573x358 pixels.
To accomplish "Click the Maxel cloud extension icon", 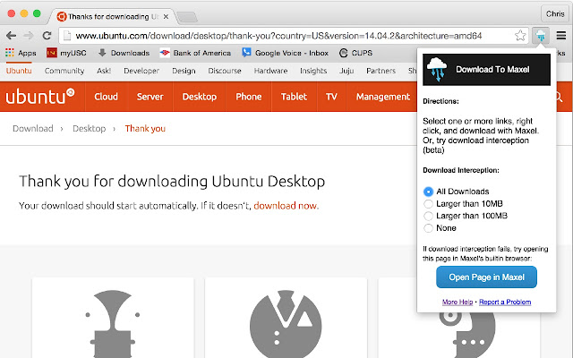I will pyautogui.click(x=541, y=36).
